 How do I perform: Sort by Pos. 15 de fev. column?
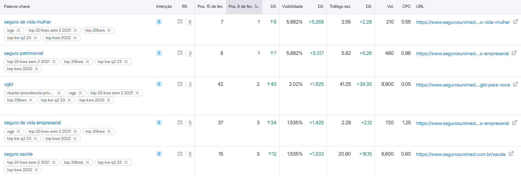click(210, 6)
